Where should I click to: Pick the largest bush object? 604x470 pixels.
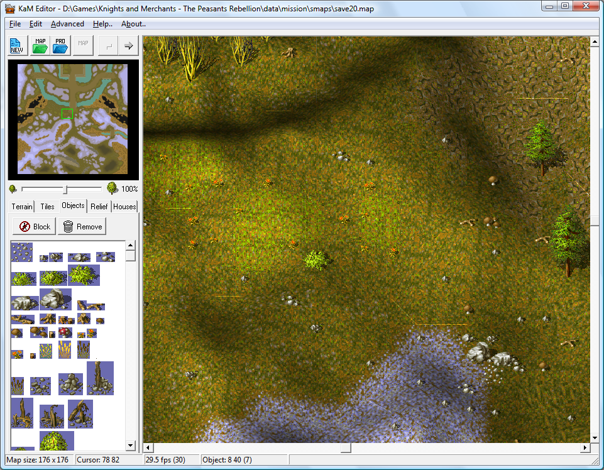[x=84, y=275]
